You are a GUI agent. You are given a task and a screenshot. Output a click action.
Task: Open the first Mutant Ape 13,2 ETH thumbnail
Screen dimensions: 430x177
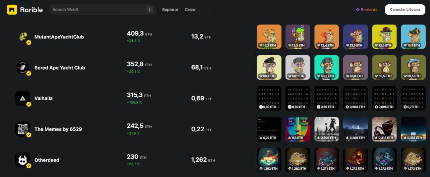pyautogui.click(x=269, y=37)
